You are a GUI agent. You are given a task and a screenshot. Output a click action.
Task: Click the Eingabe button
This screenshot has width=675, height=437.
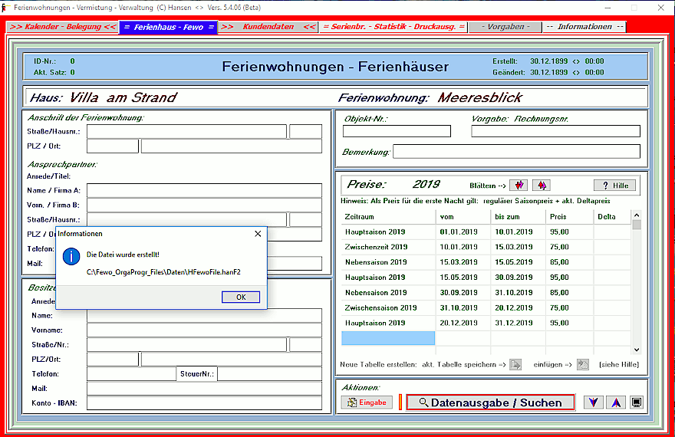(367, 402)
